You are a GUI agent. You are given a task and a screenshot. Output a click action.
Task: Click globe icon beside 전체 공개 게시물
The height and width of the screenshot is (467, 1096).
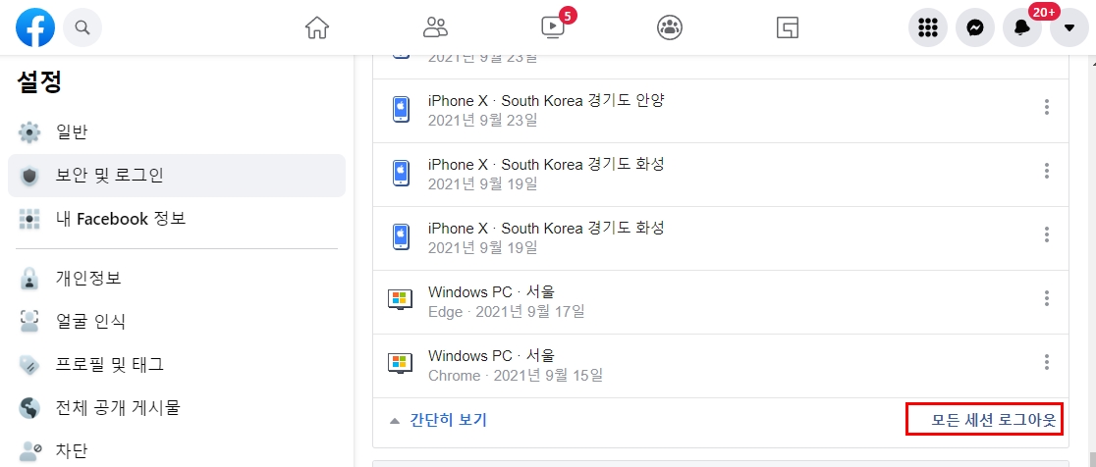click(29, 408)
